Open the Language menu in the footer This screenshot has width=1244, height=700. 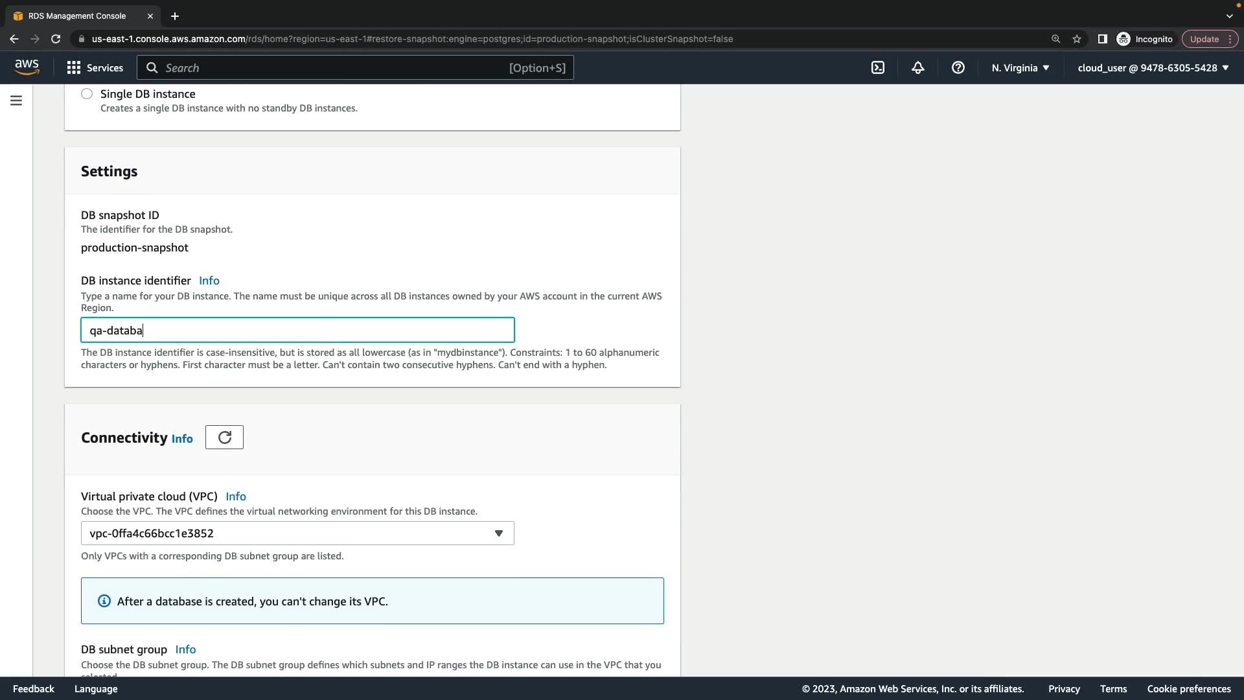pyautogui.click(x=96, y=689)
